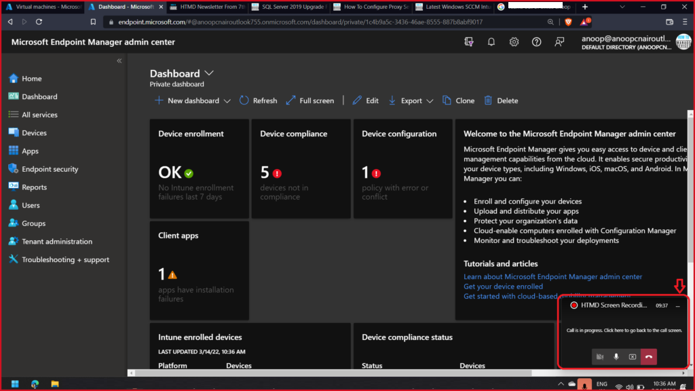Switch dashboard to Full screen
This screenshot has width=695, height=391.
point(309,100)
